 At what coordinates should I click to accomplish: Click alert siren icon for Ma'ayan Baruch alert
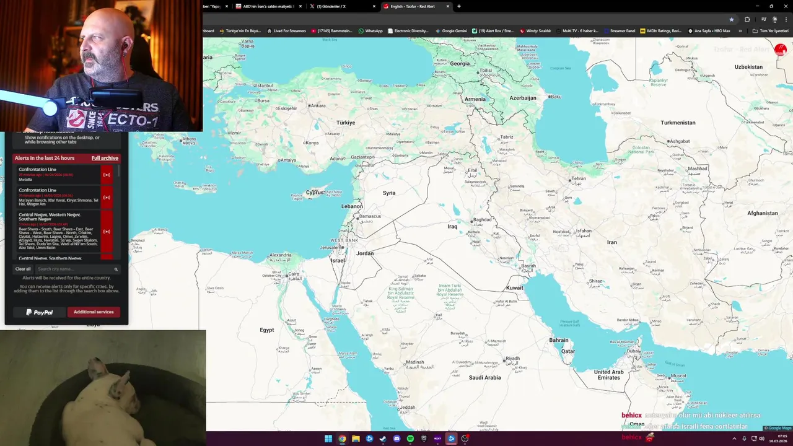(107, 197)
